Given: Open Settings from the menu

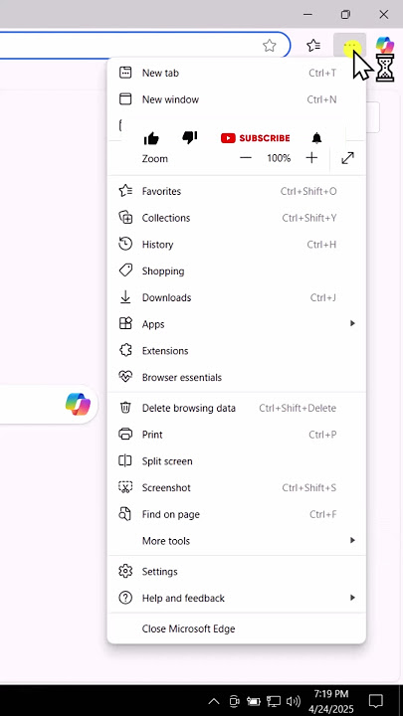Looking at the screenshot, I should point(236,571).
